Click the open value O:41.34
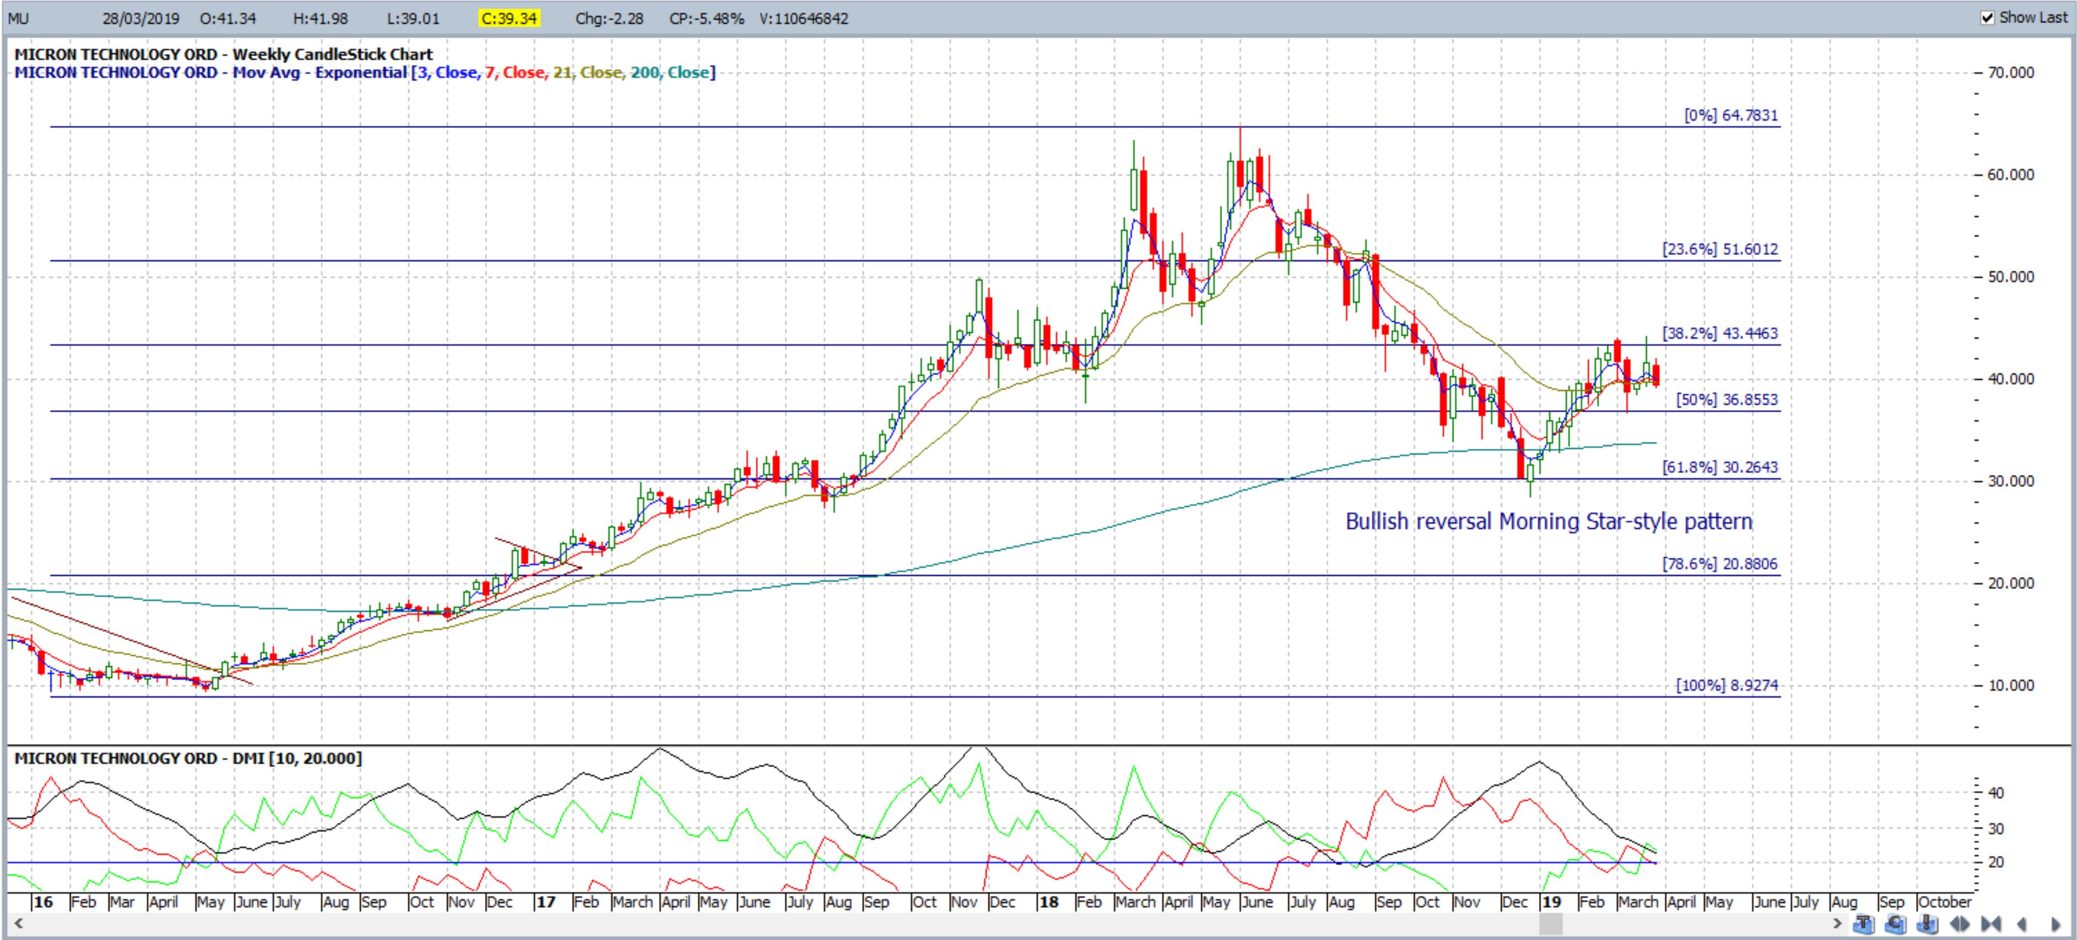Image resolution: width=2077 pixels, height=940 pixels. click(228, 18)
